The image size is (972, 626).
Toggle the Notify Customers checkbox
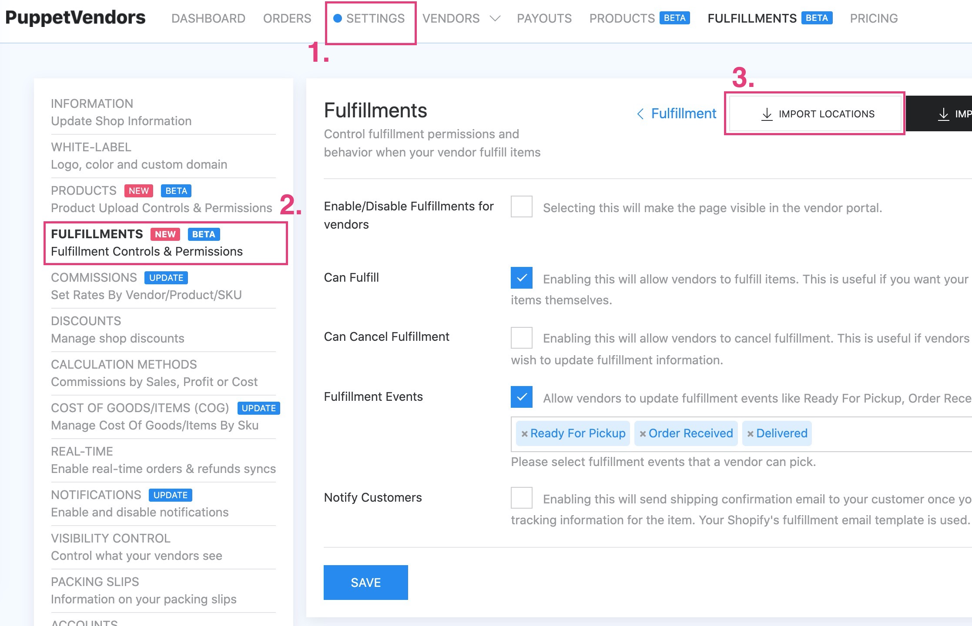pyautogui.click(x=522, y=498)
